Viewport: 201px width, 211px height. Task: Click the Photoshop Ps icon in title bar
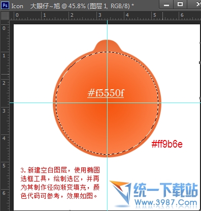pyautogui.click(x=5, y=6)
